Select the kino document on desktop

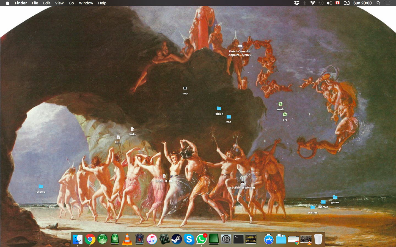[x=118, y=137]
